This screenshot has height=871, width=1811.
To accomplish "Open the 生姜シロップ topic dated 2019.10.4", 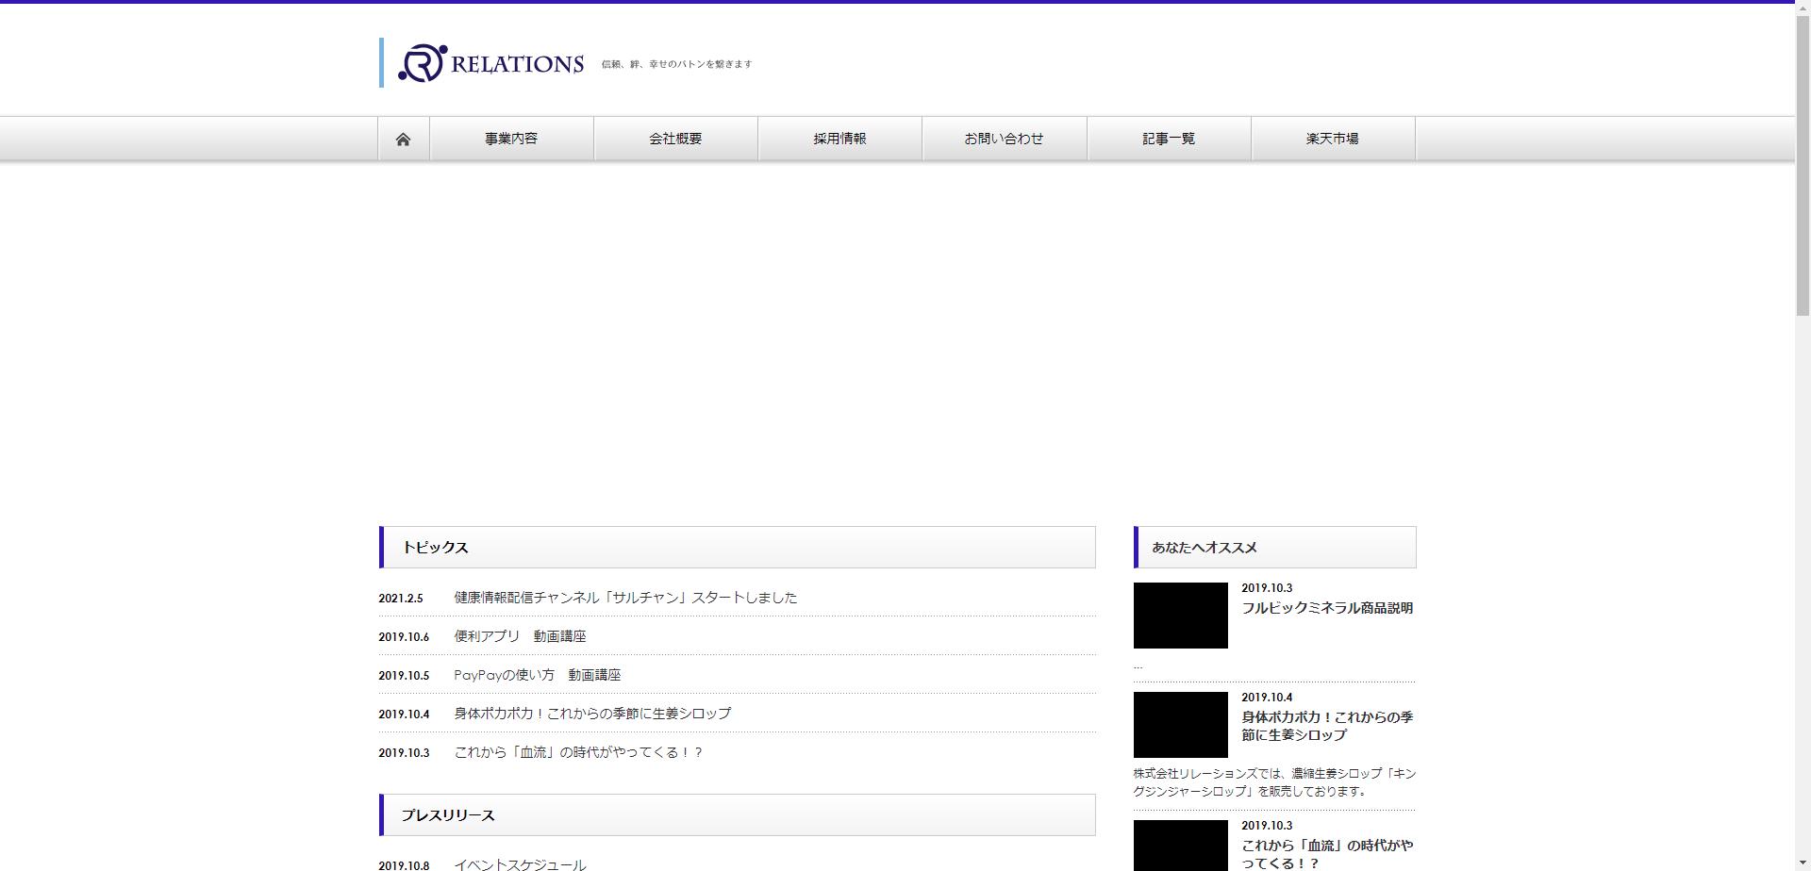I will (x=592, y=714).
